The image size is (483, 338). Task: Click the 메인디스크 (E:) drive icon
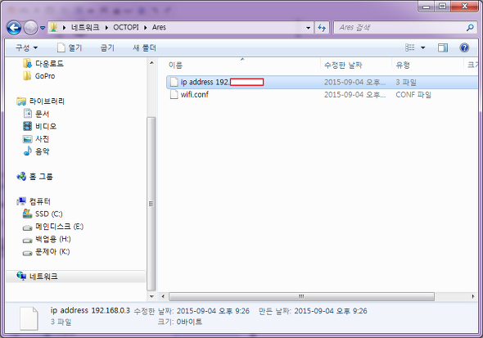coord(27,228)
